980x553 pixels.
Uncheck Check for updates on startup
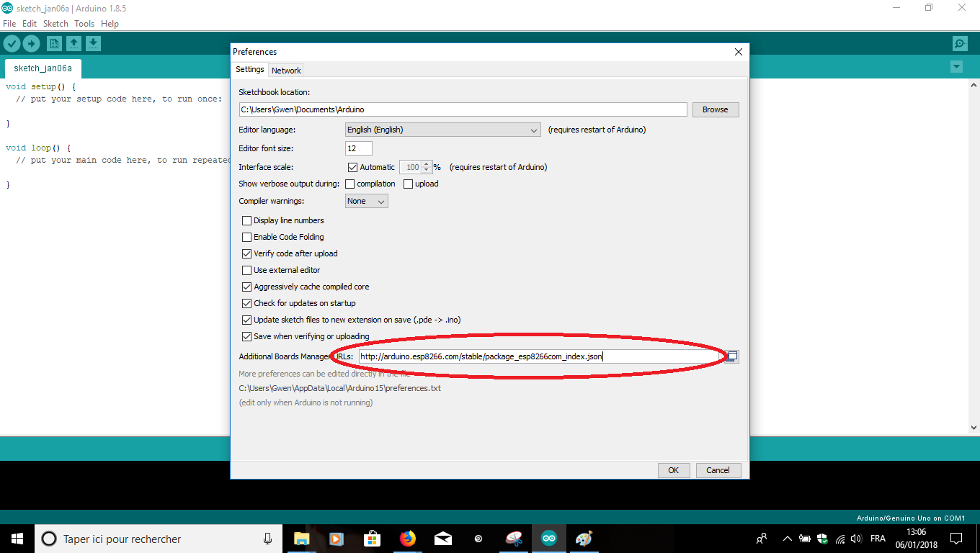point(247,303)
